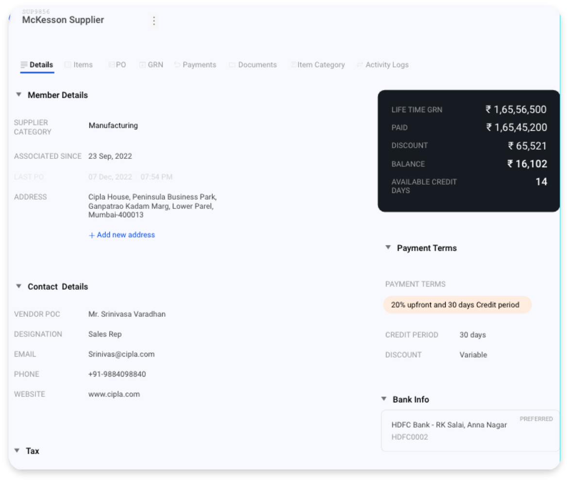The image size is (570, 482).
Task: Click the PO tab icon
Action: coord(111,65)
